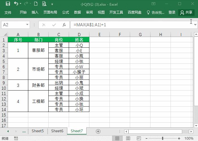This screenshot has height=141, width=198.
Task: Select the Sheet7 tab
Action: 77,131
